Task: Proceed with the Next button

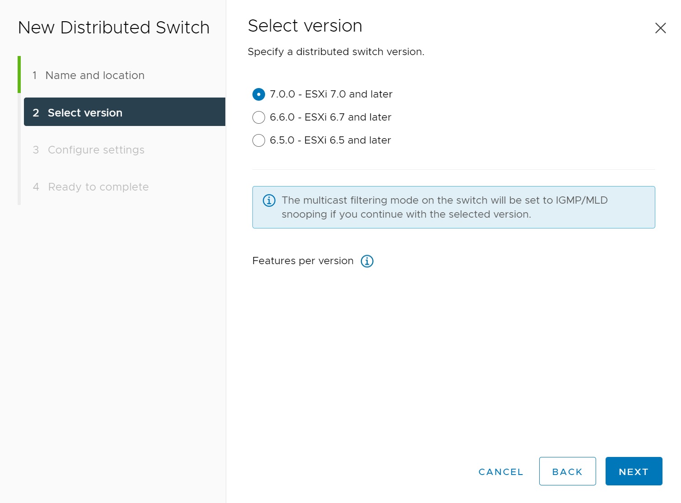Action: point(634,471)
